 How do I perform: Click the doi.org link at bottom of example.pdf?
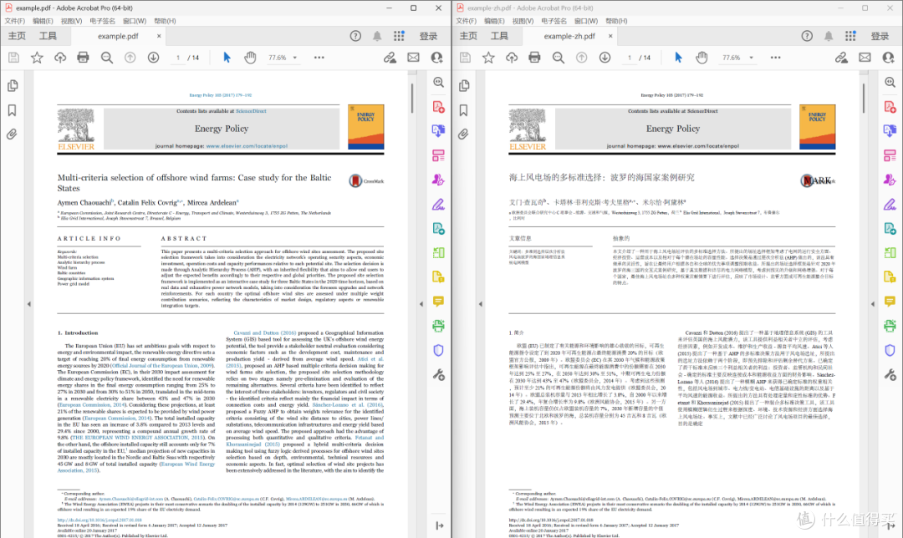(x=99, y=520)
